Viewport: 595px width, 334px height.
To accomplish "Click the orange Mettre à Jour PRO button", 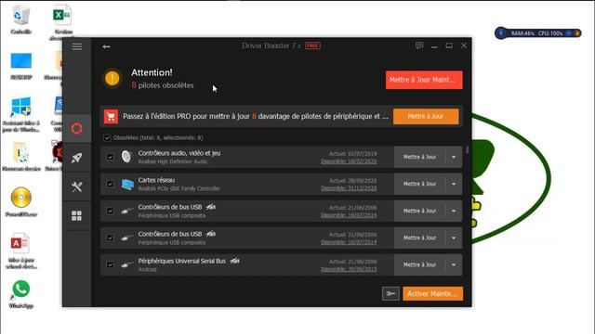I will pos(426,116).
